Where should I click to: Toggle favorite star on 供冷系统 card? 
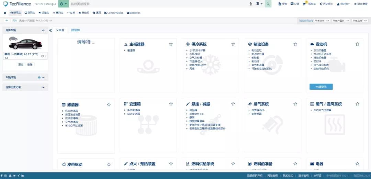[x=233, y=44]
